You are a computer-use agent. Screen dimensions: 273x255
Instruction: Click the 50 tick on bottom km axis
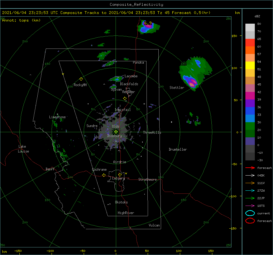147,251
